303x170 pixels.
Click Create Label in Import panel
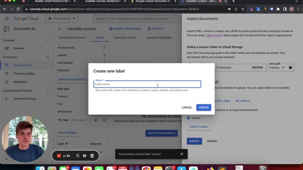tap(198, 127)
